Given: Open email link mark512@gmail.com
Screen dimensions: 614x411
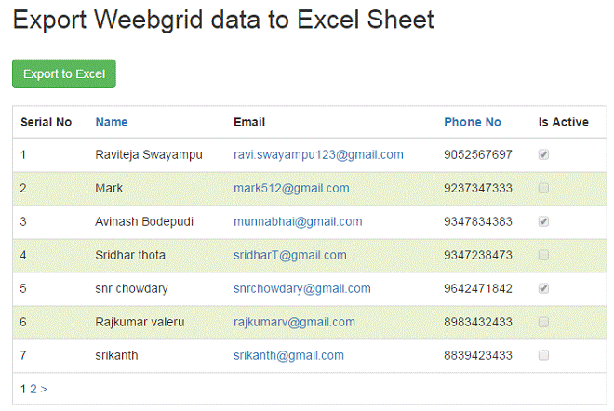Looking at the screenshot, I should (x=291, y=188).
